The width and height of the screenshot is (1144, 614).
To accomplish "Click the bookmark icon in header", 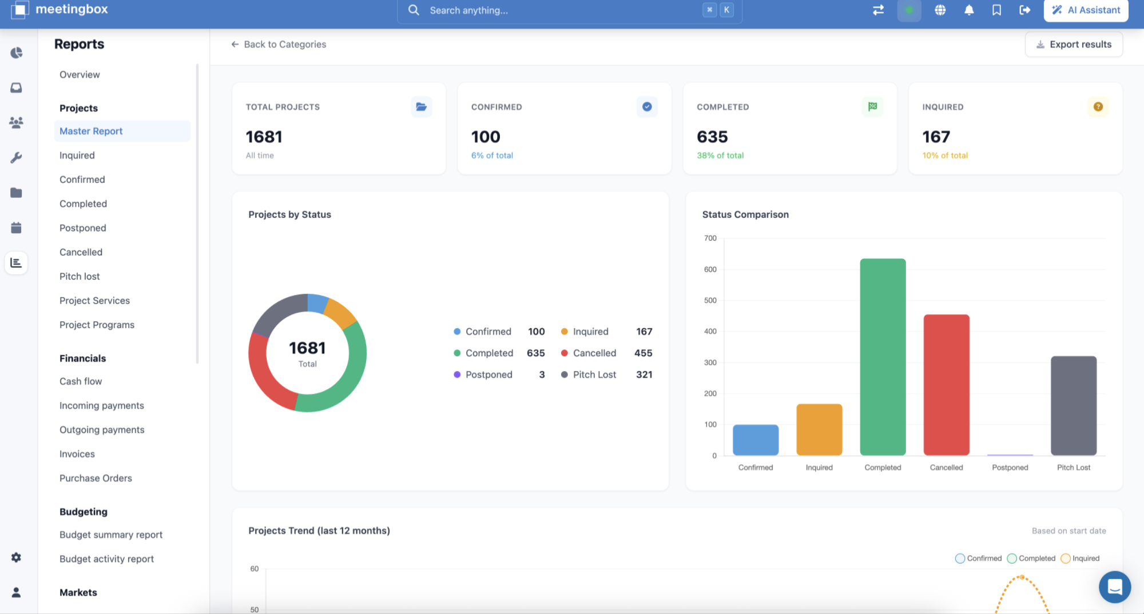I will pyautogui.click(x=996, y=10).
